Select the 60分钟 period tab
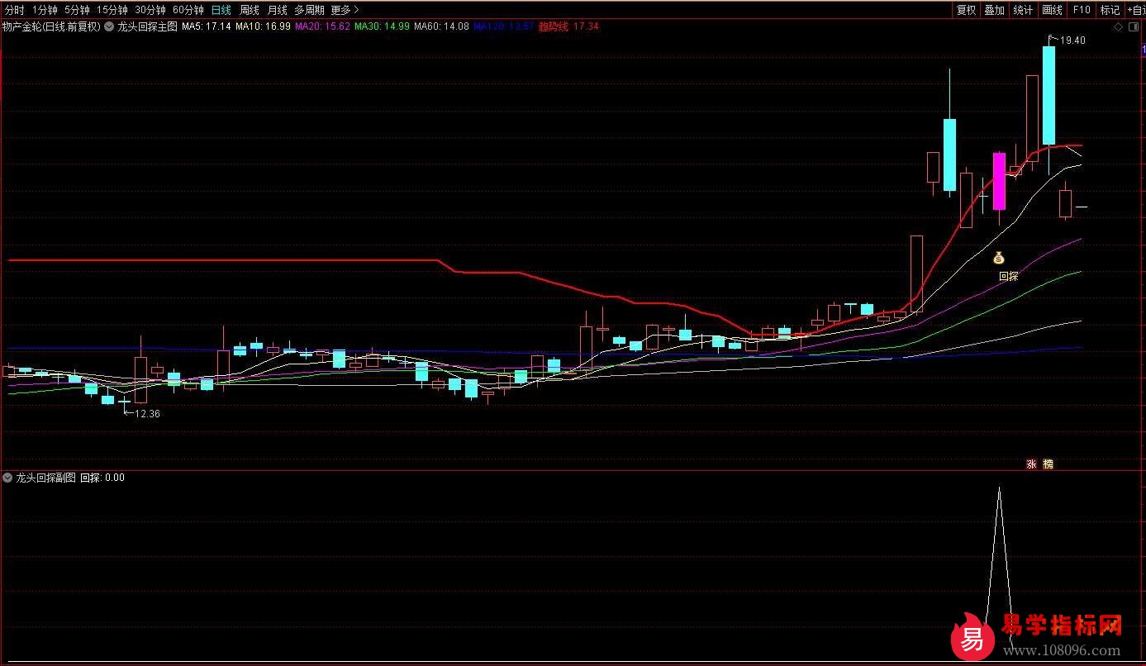1146x666 pixels. (x=188, y=10)
